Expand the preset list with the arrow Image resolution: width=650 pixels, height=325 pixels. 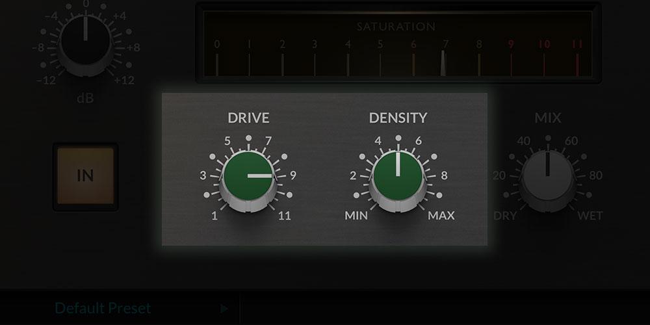point(224,309)
